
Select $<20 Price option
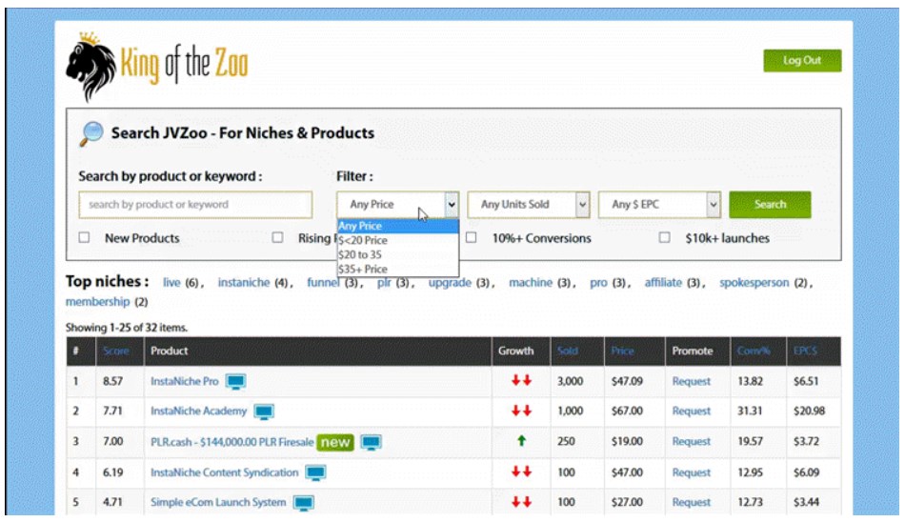397,240
